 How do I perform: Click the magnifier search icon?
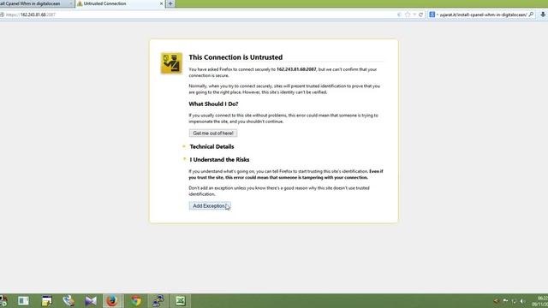(x=531, y=15)
